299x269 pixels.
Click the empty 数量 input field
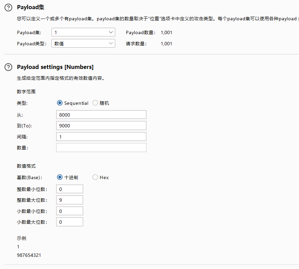(101, 148)
